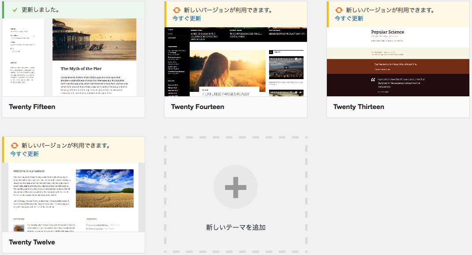
Task: Click the green checkmark icon beside 更新しました
Action: coord(15,10)
